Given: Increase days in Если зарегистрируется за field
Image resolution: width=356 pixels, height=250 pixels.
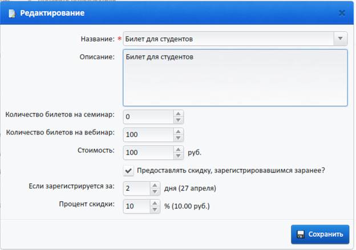Looking at the screenshot, I should pyautogui.click(x=155, y=186).
